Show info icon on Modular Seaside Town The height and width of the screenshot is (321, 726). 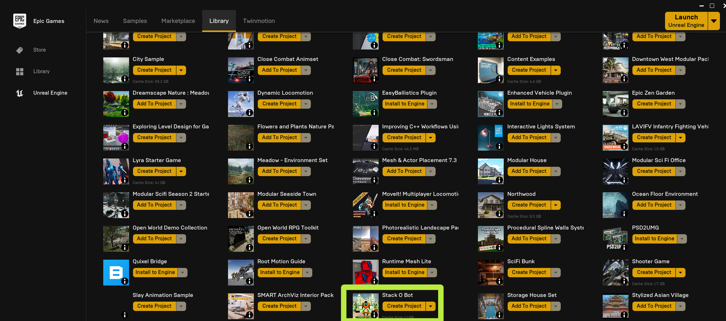tap(250, 214)
